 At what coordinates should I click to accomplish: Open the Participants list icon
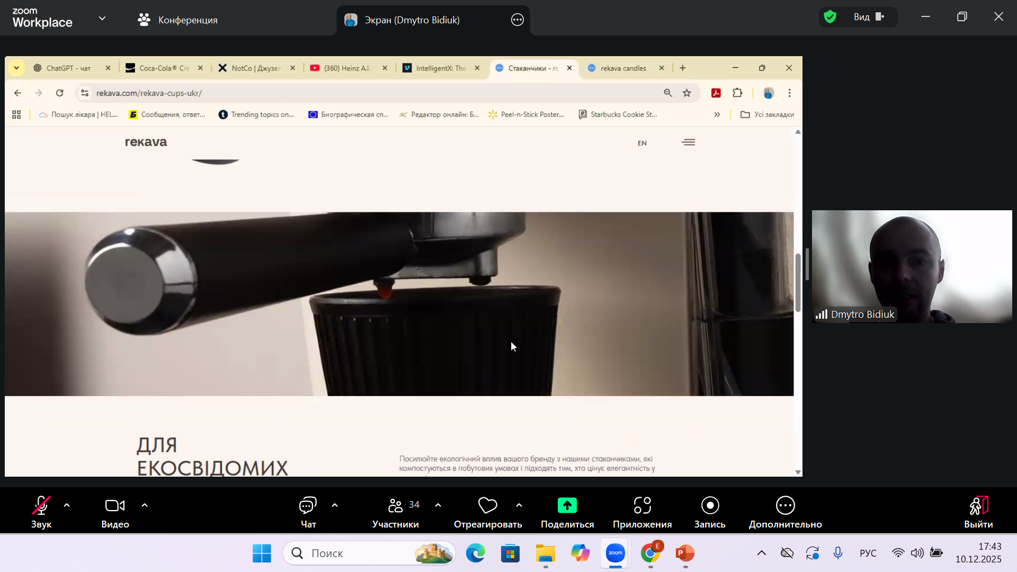pyautogui.click(x=396, y=506)
